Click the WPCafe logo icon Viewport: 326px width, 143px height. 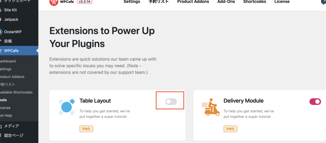point(53,2)
